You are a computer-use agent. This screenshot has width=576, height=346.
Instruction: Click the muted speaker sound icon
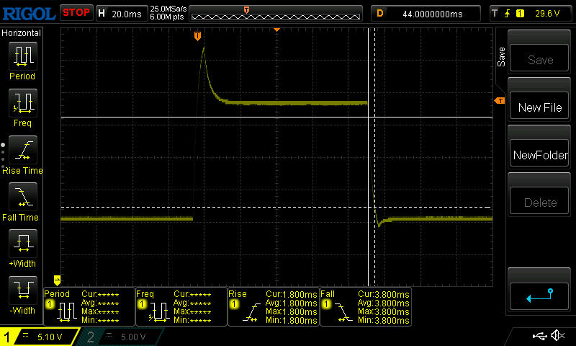[558, 335]
